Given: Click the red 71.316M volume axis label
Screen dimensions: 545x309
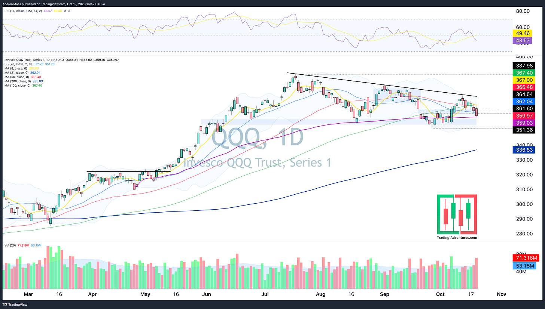Looking at the screenshot, I should [x=525, y=258].
